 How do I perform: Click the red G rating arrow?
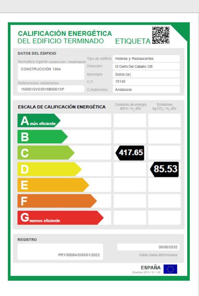[60, 218]
